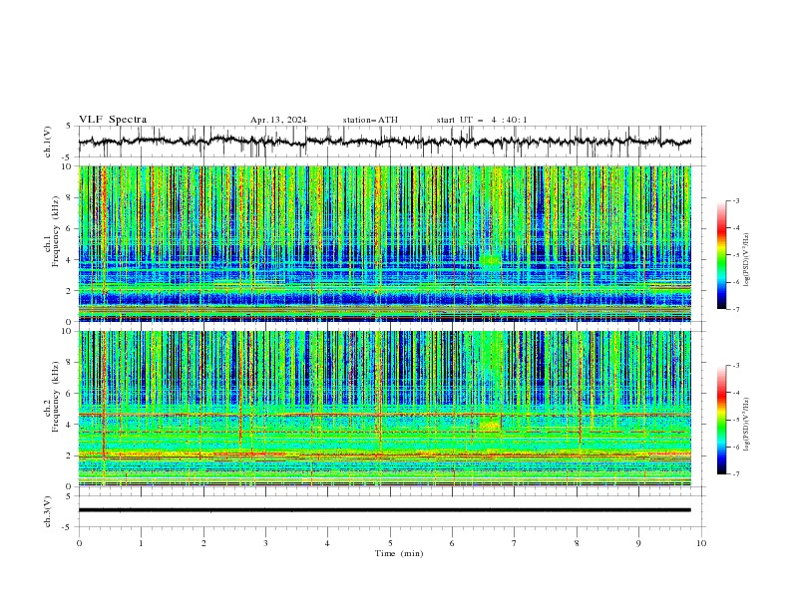Click the time axis tick label '10'
This screenshot has height=610, width=790.
click(x=701, y=543)
